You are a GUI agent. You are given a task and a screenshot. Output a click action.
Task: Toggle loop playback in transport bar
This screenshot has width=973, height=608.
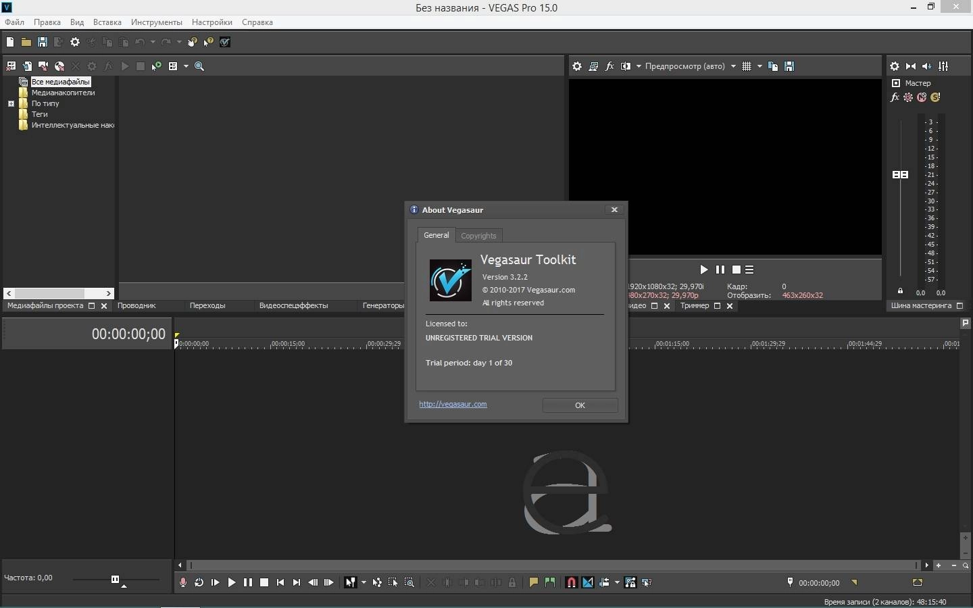pyautogui.click(x=199, y=582)
